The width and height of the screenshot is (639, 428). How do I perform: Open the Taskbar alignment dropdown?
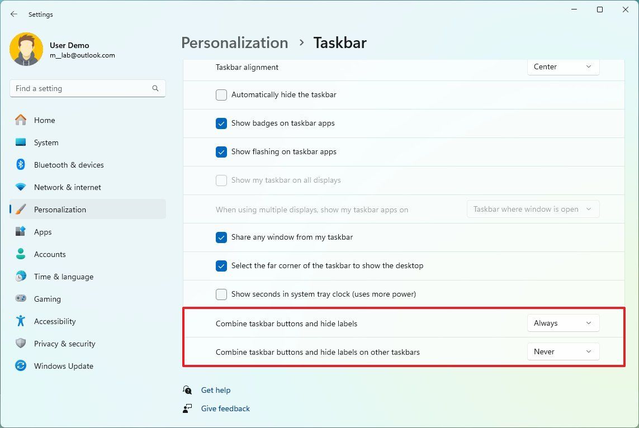(x=562, y=66)
